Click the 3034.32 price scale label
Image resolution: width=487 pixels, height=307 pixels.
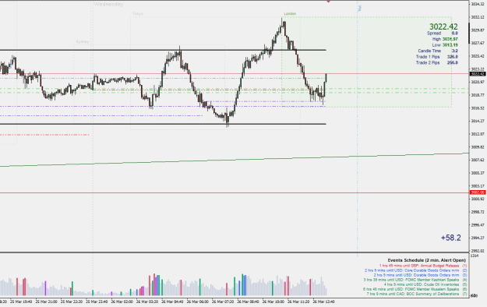click(478, 4)
